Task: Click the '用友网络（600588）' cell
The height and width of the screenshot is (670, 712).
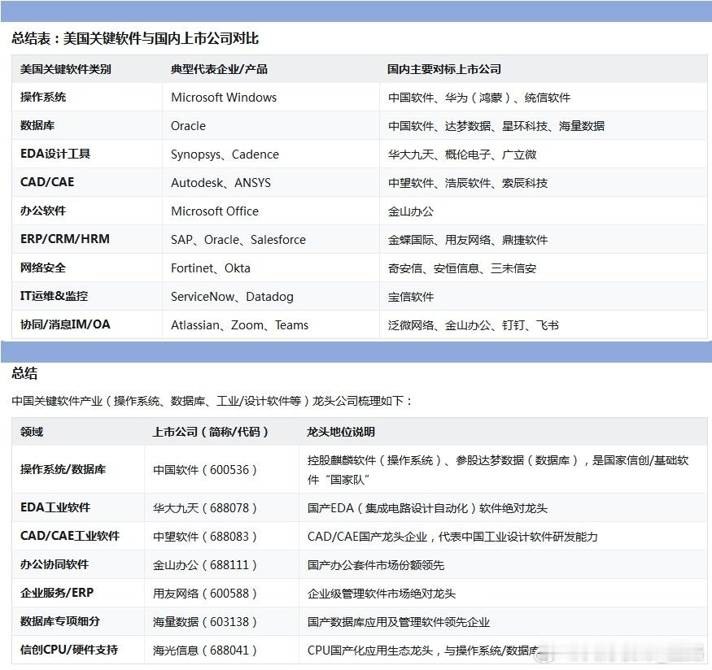Action: (205, 594)
